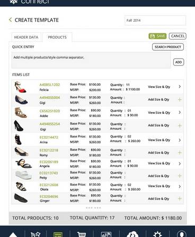Open the shopping cart icon

click(82, 234)
